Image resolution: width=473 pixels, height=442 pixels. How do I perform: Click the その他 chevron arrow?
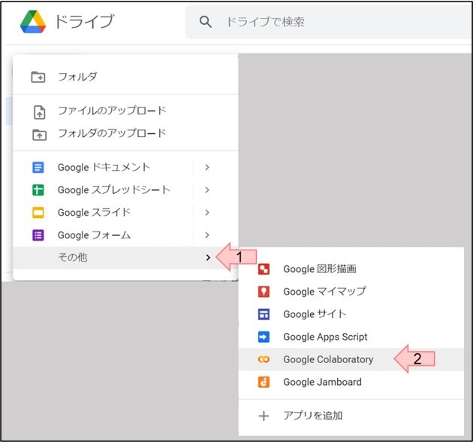pyautogui.click(x=208, y=258)
